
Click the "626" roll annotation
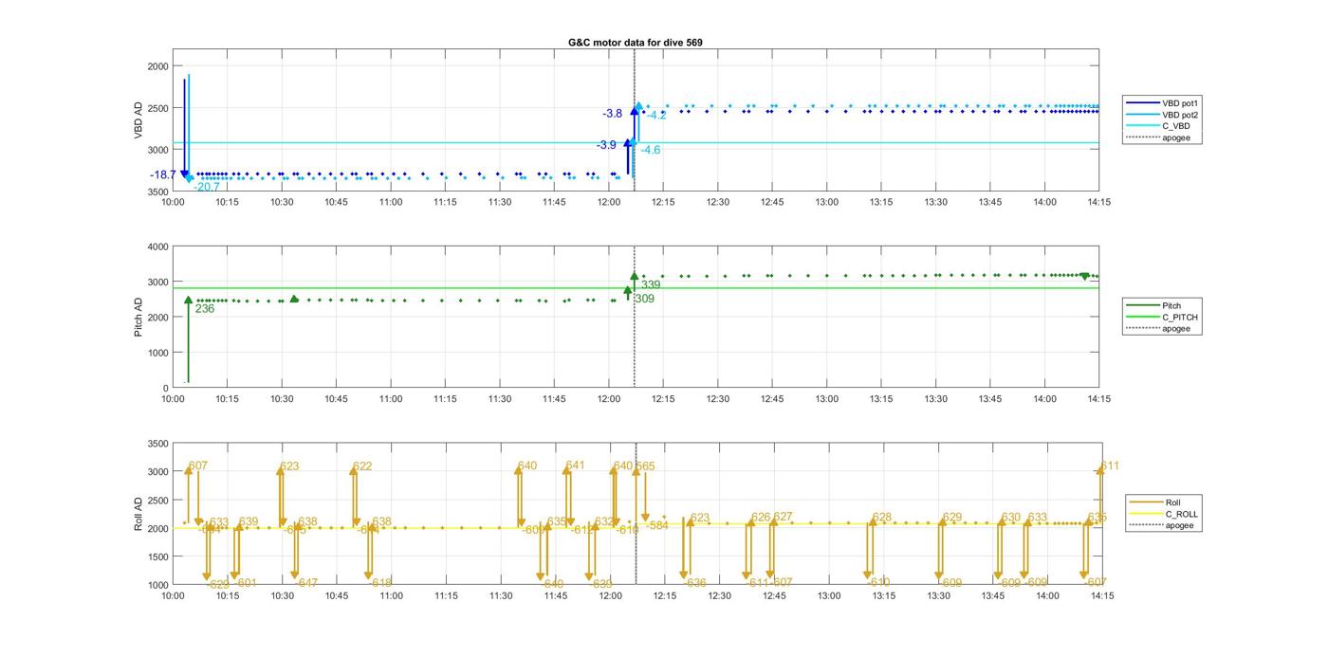click(761, 518)
